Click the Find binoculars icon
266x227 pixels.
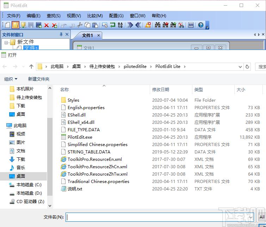(x=157, y=25)
